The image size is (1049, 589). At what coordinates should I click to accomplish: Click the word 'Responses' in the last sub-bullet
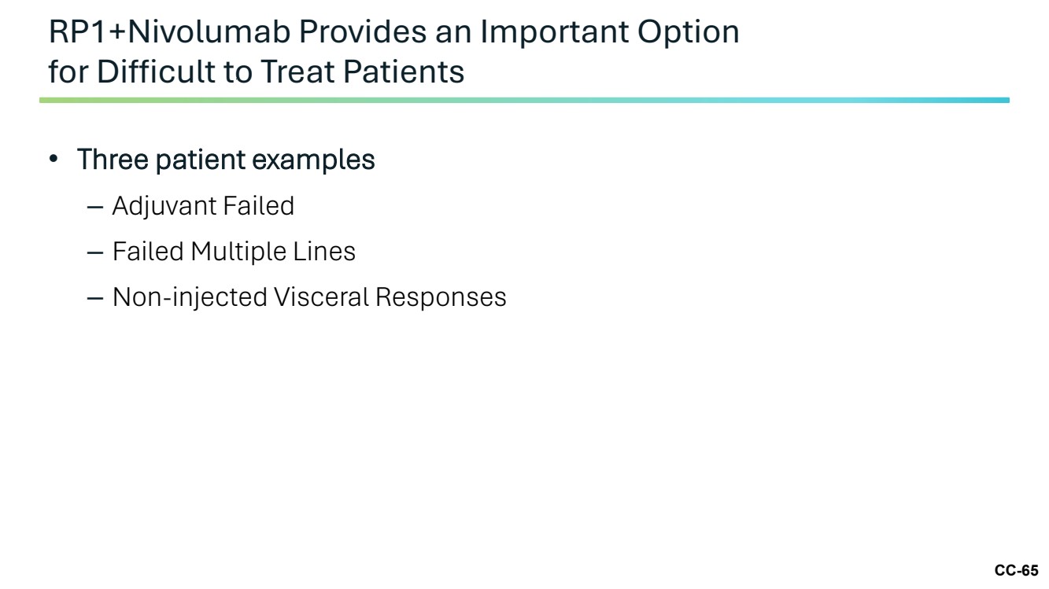(441, 297)
